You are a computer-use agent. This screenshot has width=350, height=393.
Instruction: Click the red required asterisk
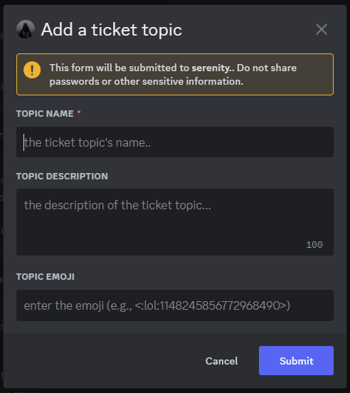pyautogui.click(x=79, y=112)
